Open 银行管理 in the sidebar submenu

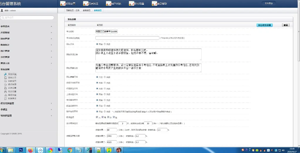tap(12, 84)
